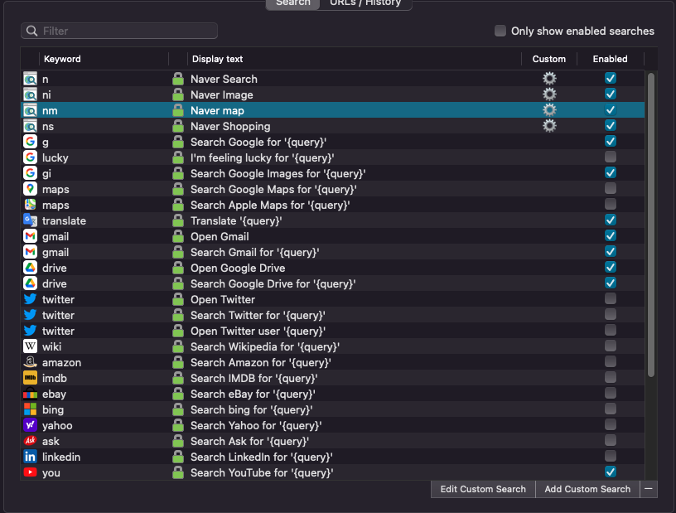
Task: Uncheck Enabled for Search Google for query
Action: pyautogui.click(x=610, y=141)
